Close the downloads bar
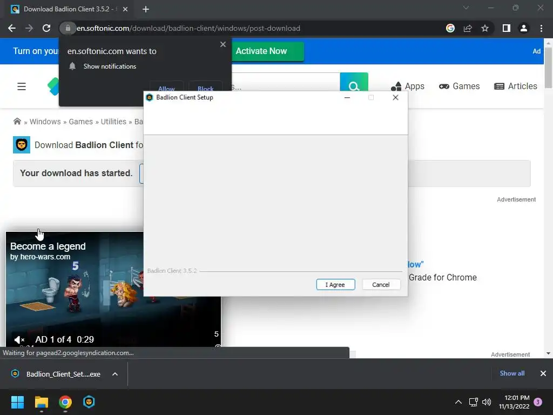The width and height of the screenshot is (553, 415). pyautogui.click(x=543, y=373)
